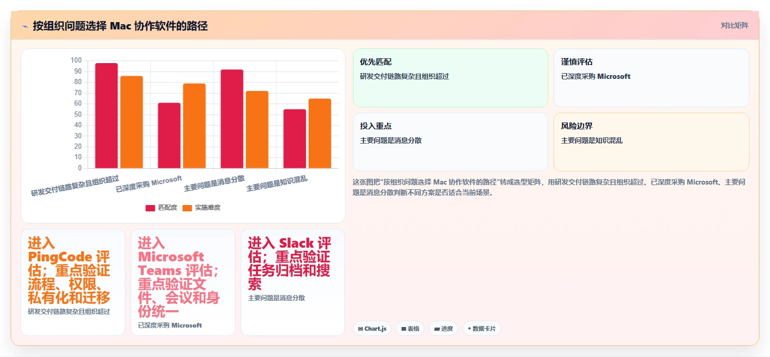Click the y-axis value 20
Screen dimensions: 770x357
[78, 147]
